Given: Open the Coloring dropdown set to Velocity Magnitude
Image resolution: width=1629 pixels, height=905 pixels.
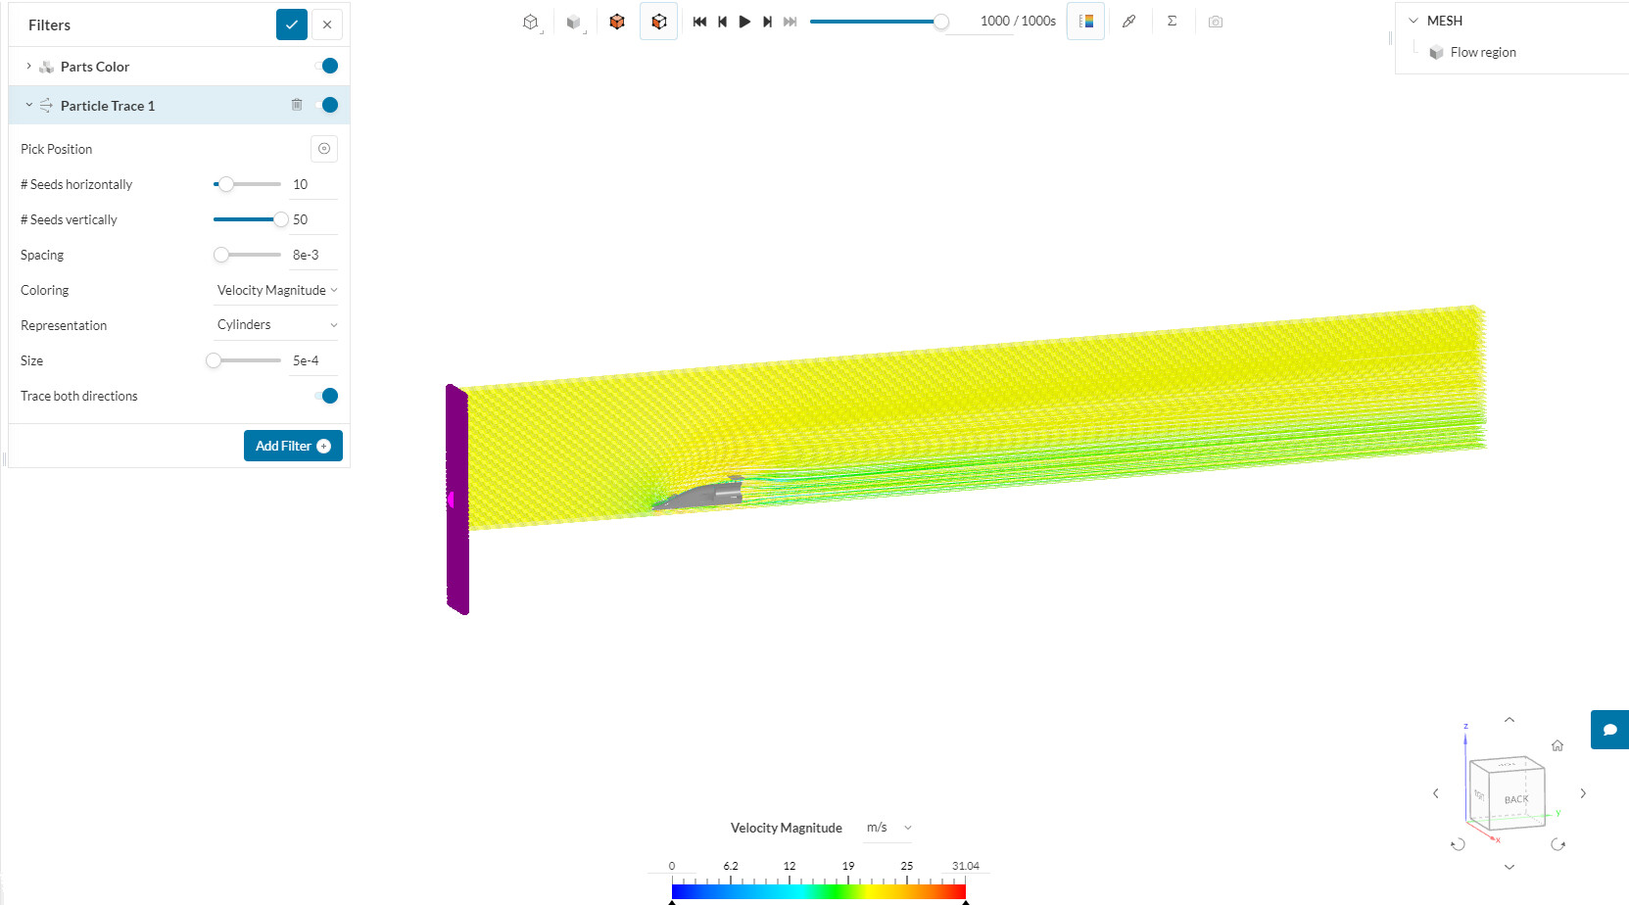Looking at the screenshot, I should click(275, 290).
